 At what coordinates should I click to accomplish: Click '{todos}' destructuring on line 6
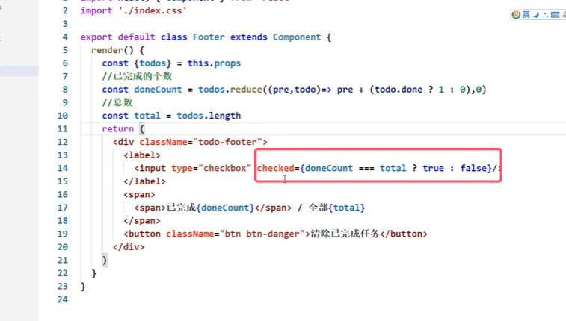pyautogui.click(x=153, y=63)
